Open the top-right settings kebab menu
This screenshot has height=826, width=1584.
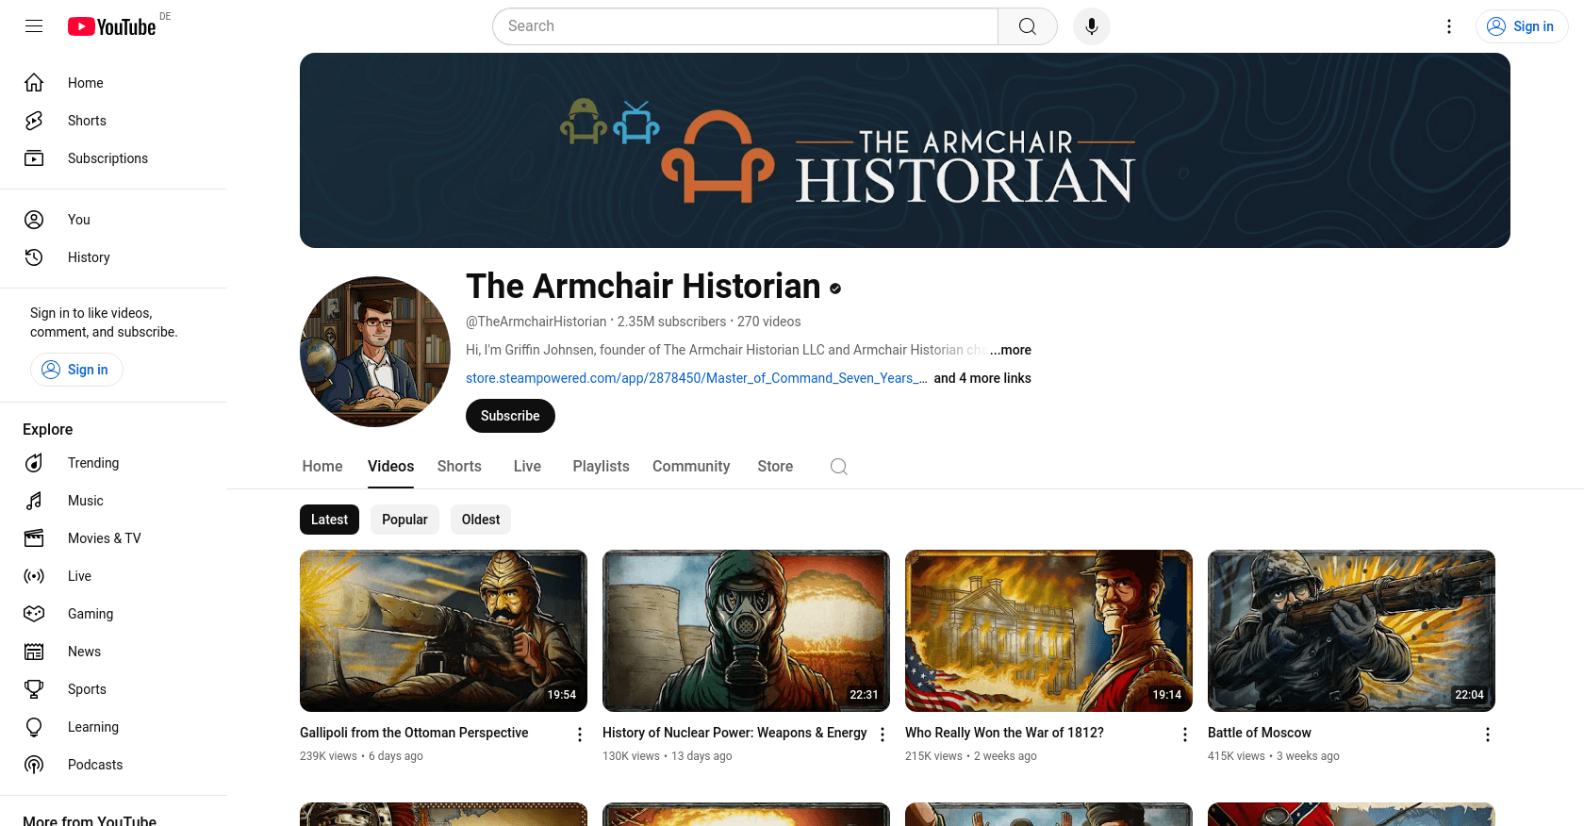click(1449, 26)
